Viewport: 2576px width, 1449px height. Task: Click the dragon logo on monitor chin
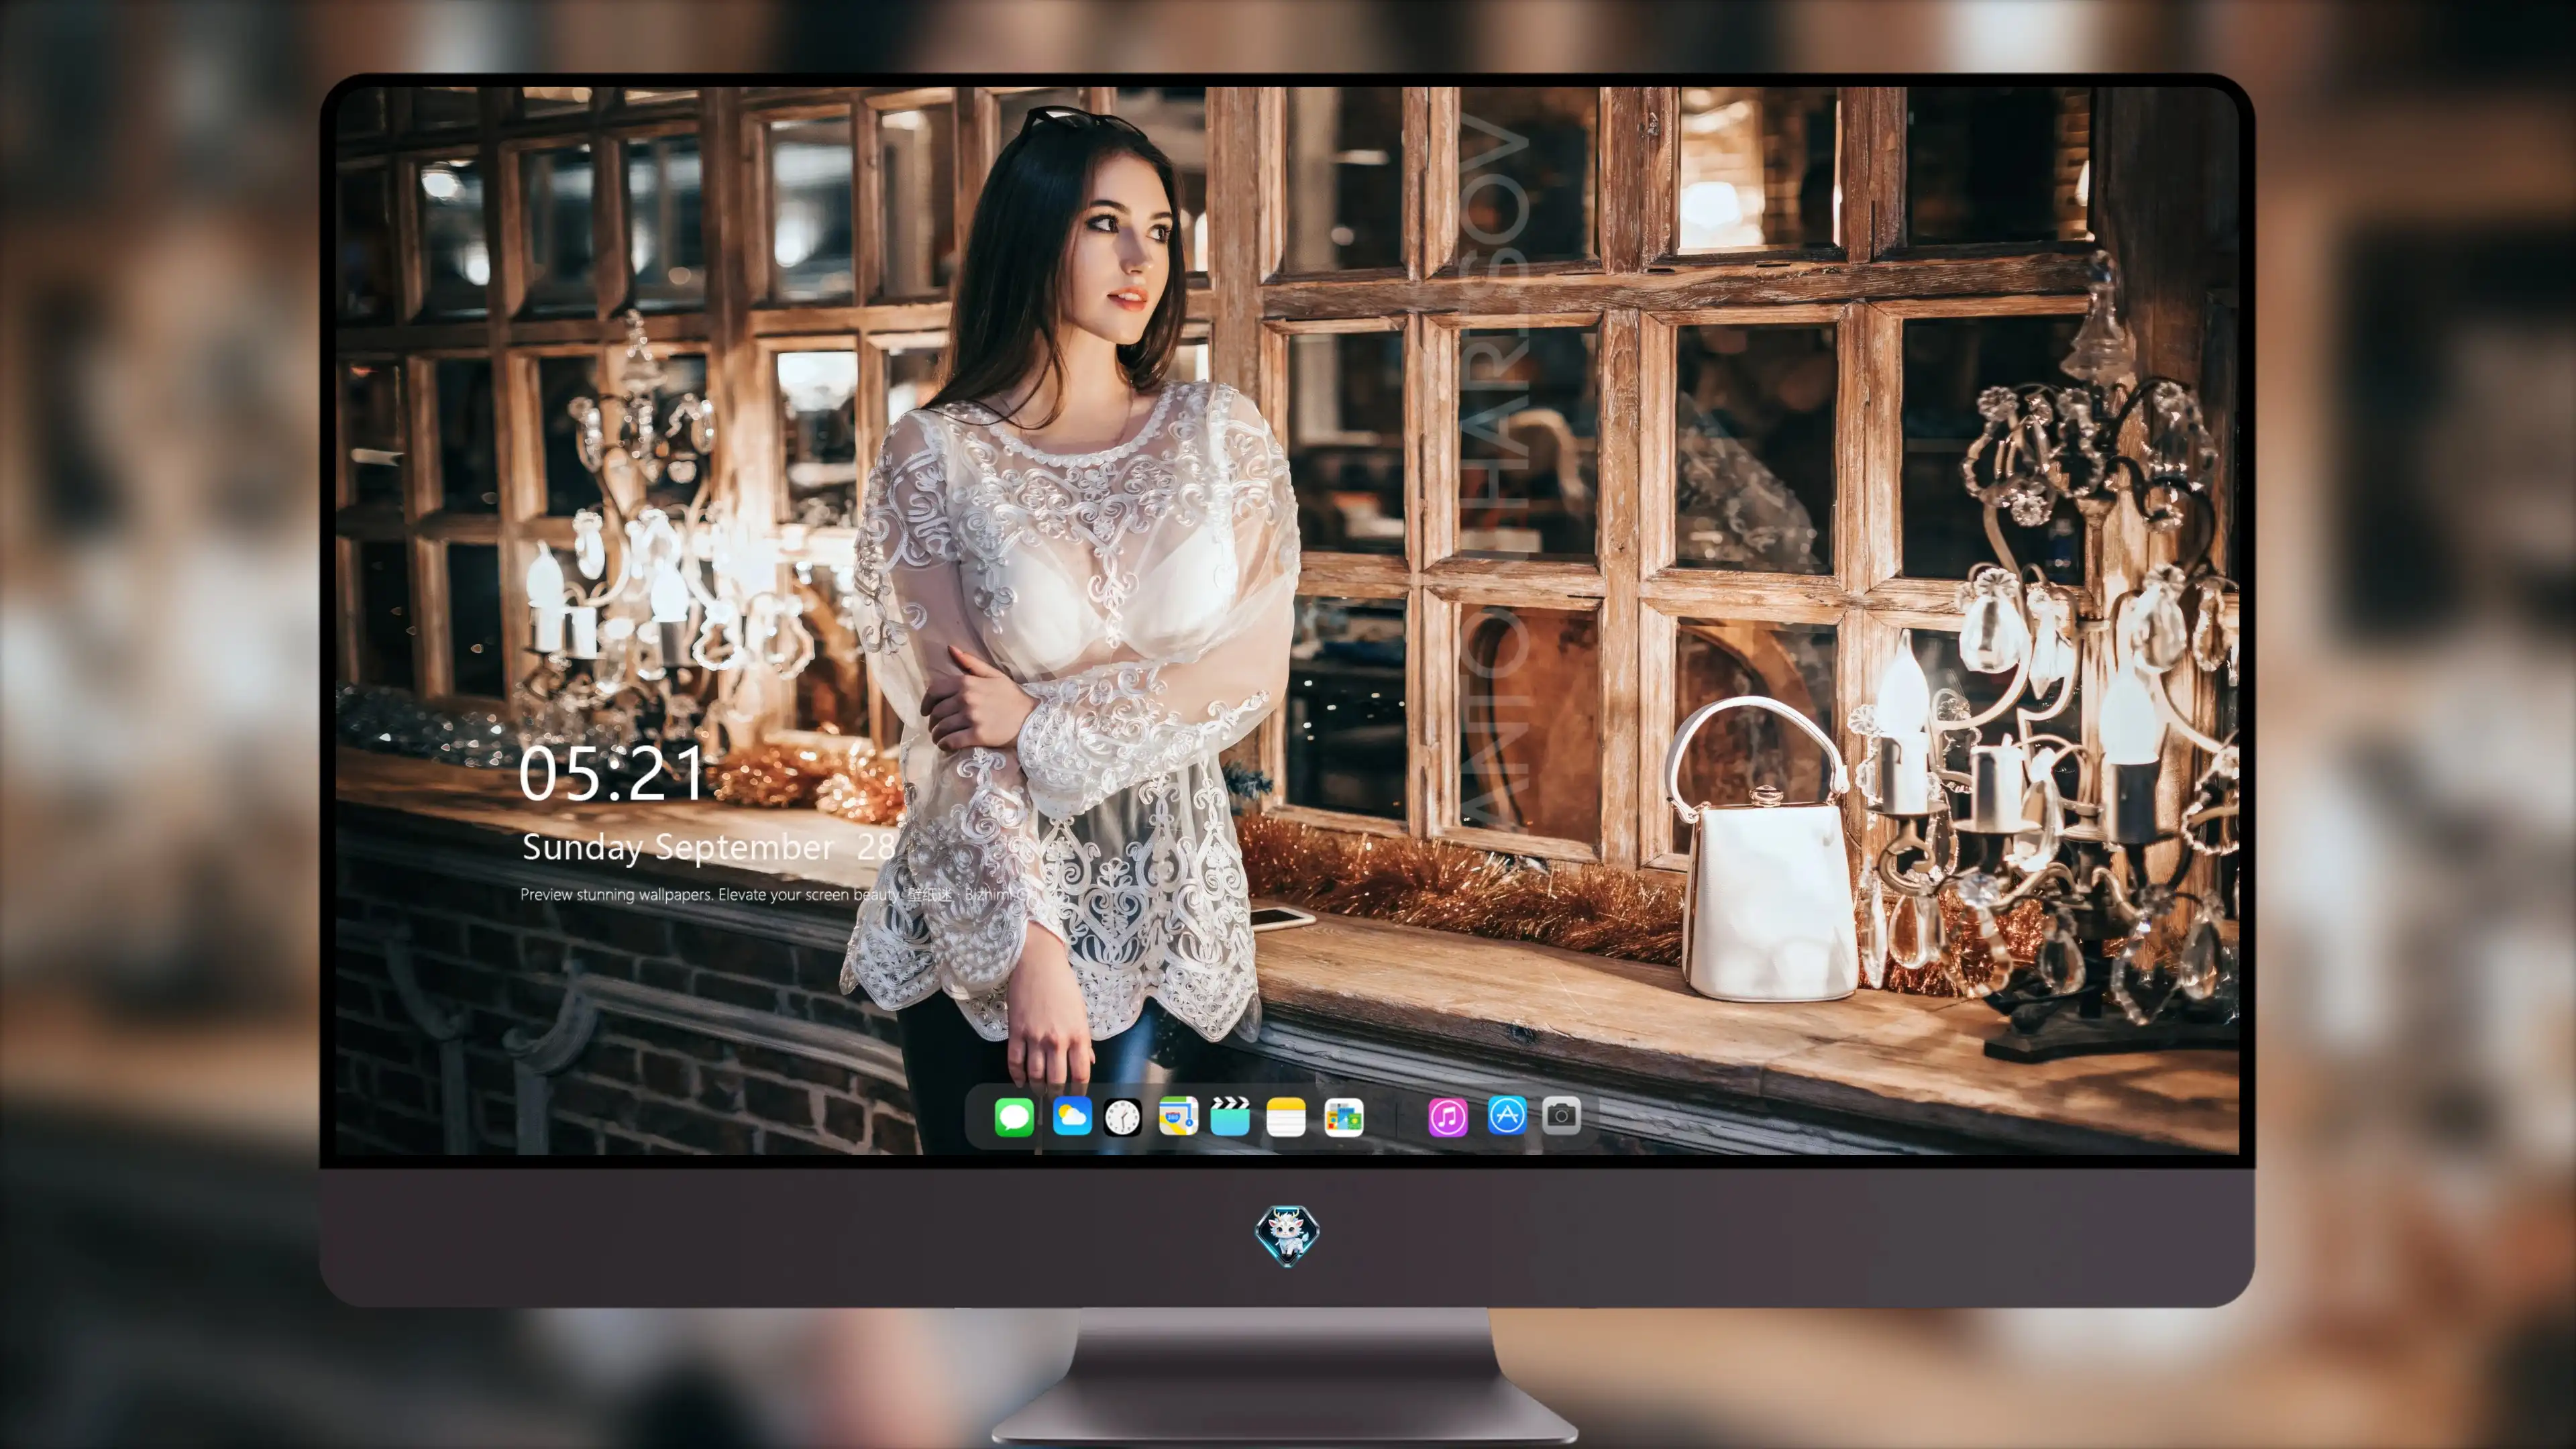point(1287,1235)
